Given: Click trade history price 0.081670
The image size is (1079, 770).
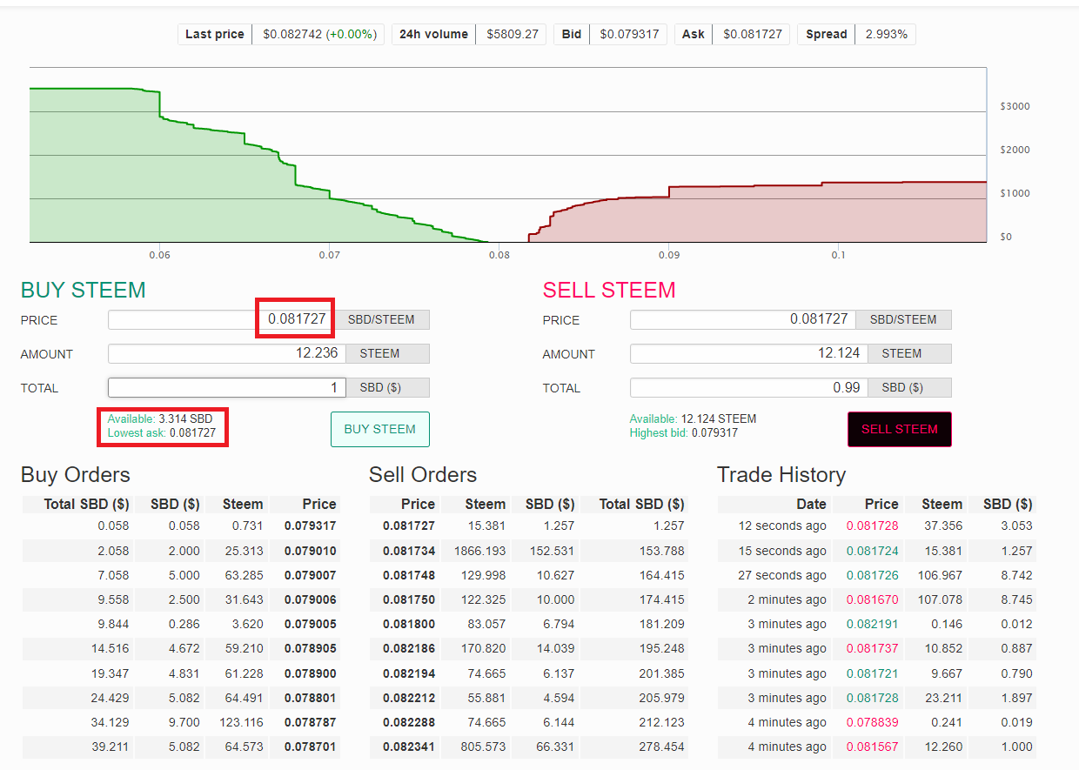Looking at the screenshot, I should (x=872, y=599).
